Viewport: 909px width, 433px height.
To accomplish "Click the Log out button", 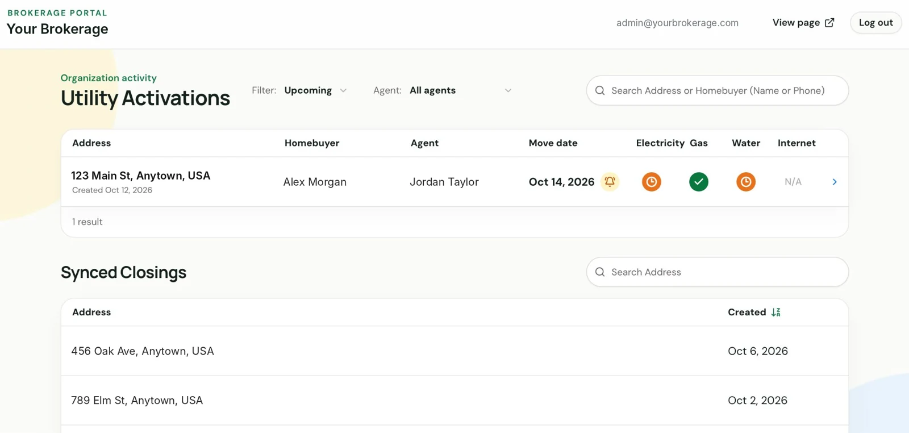I will click(x=875, y=23).
